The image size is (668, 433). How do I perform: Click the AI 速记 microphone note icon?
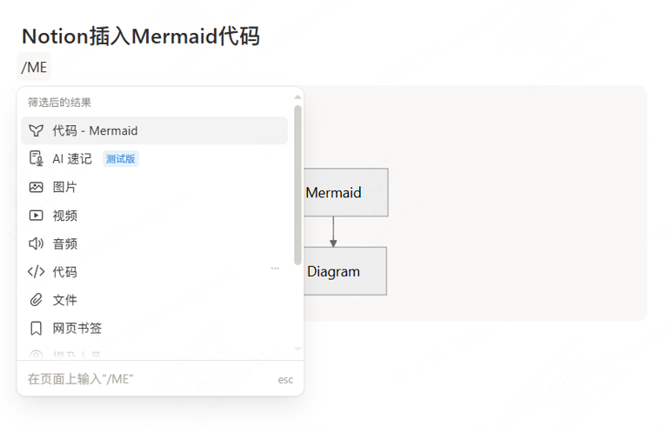tap(37, 158)
